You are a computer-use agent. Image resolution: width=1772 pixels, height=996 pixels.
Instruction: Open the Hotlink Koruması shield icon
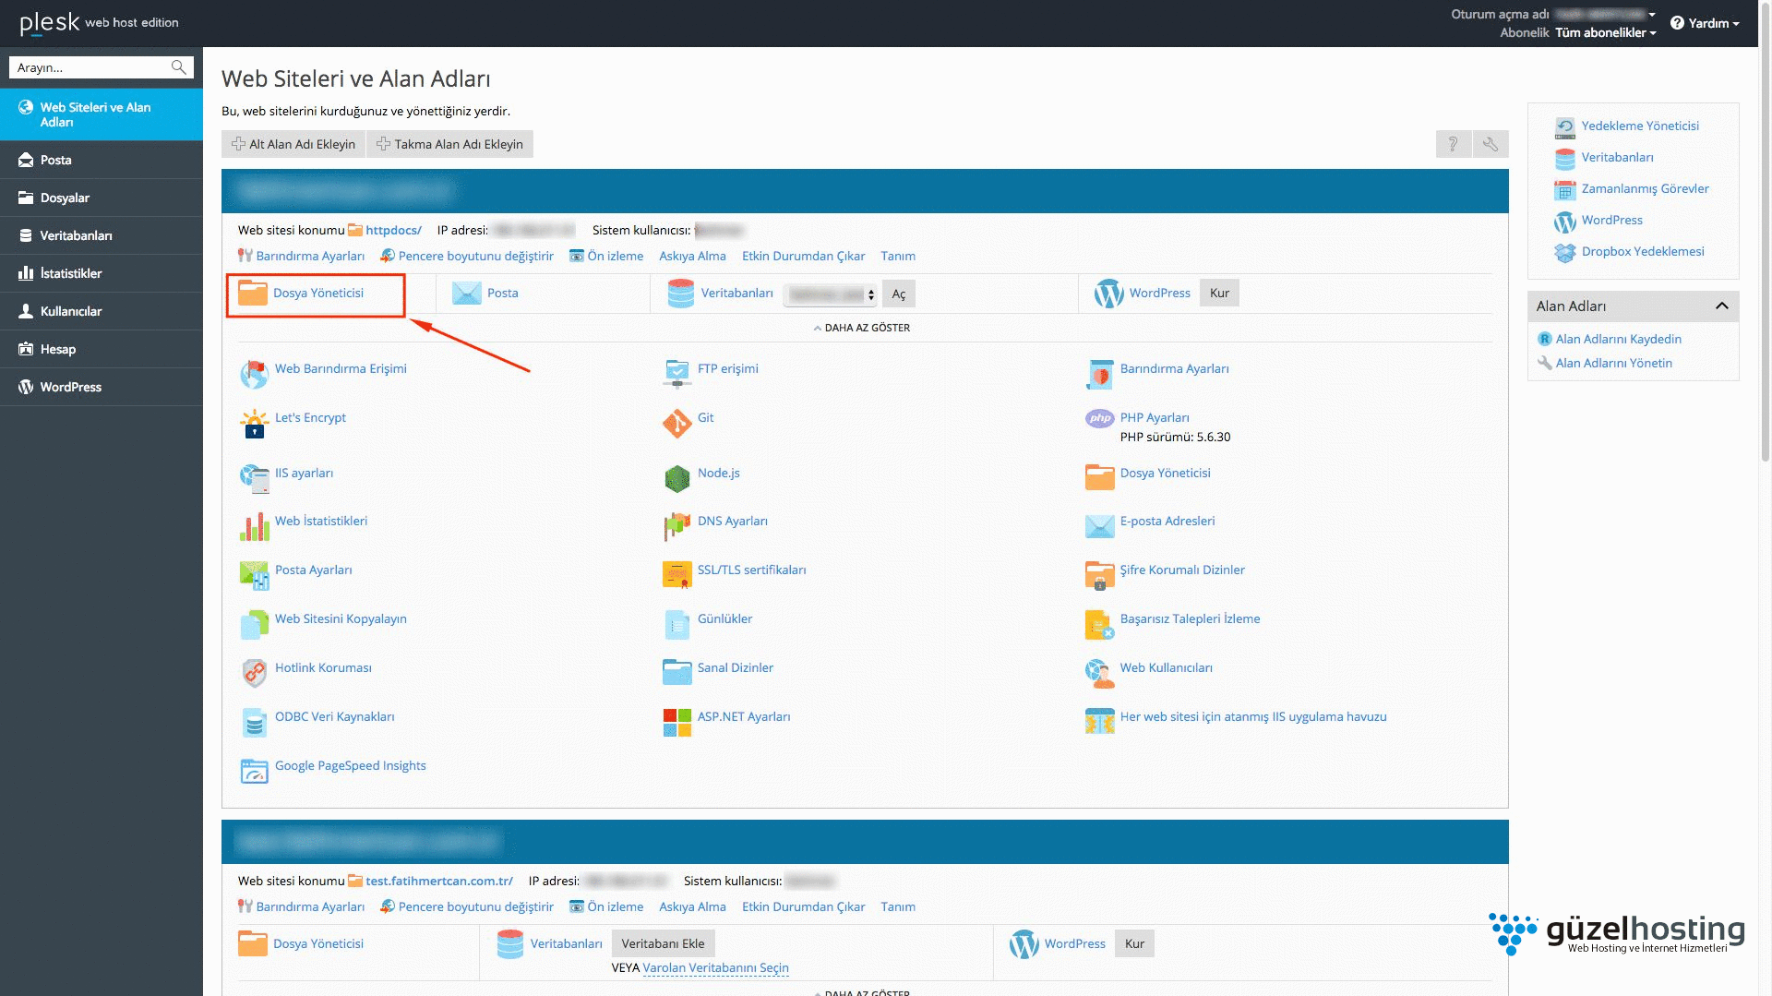[x=254, y=673]
